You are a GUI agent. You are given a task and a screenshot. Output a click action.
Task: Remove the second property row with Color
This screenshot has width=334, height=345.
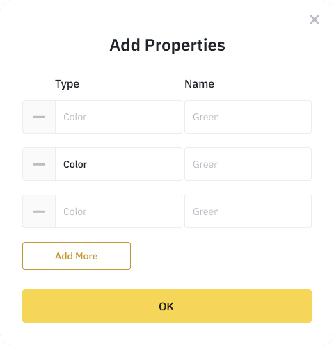coord(39,164)
